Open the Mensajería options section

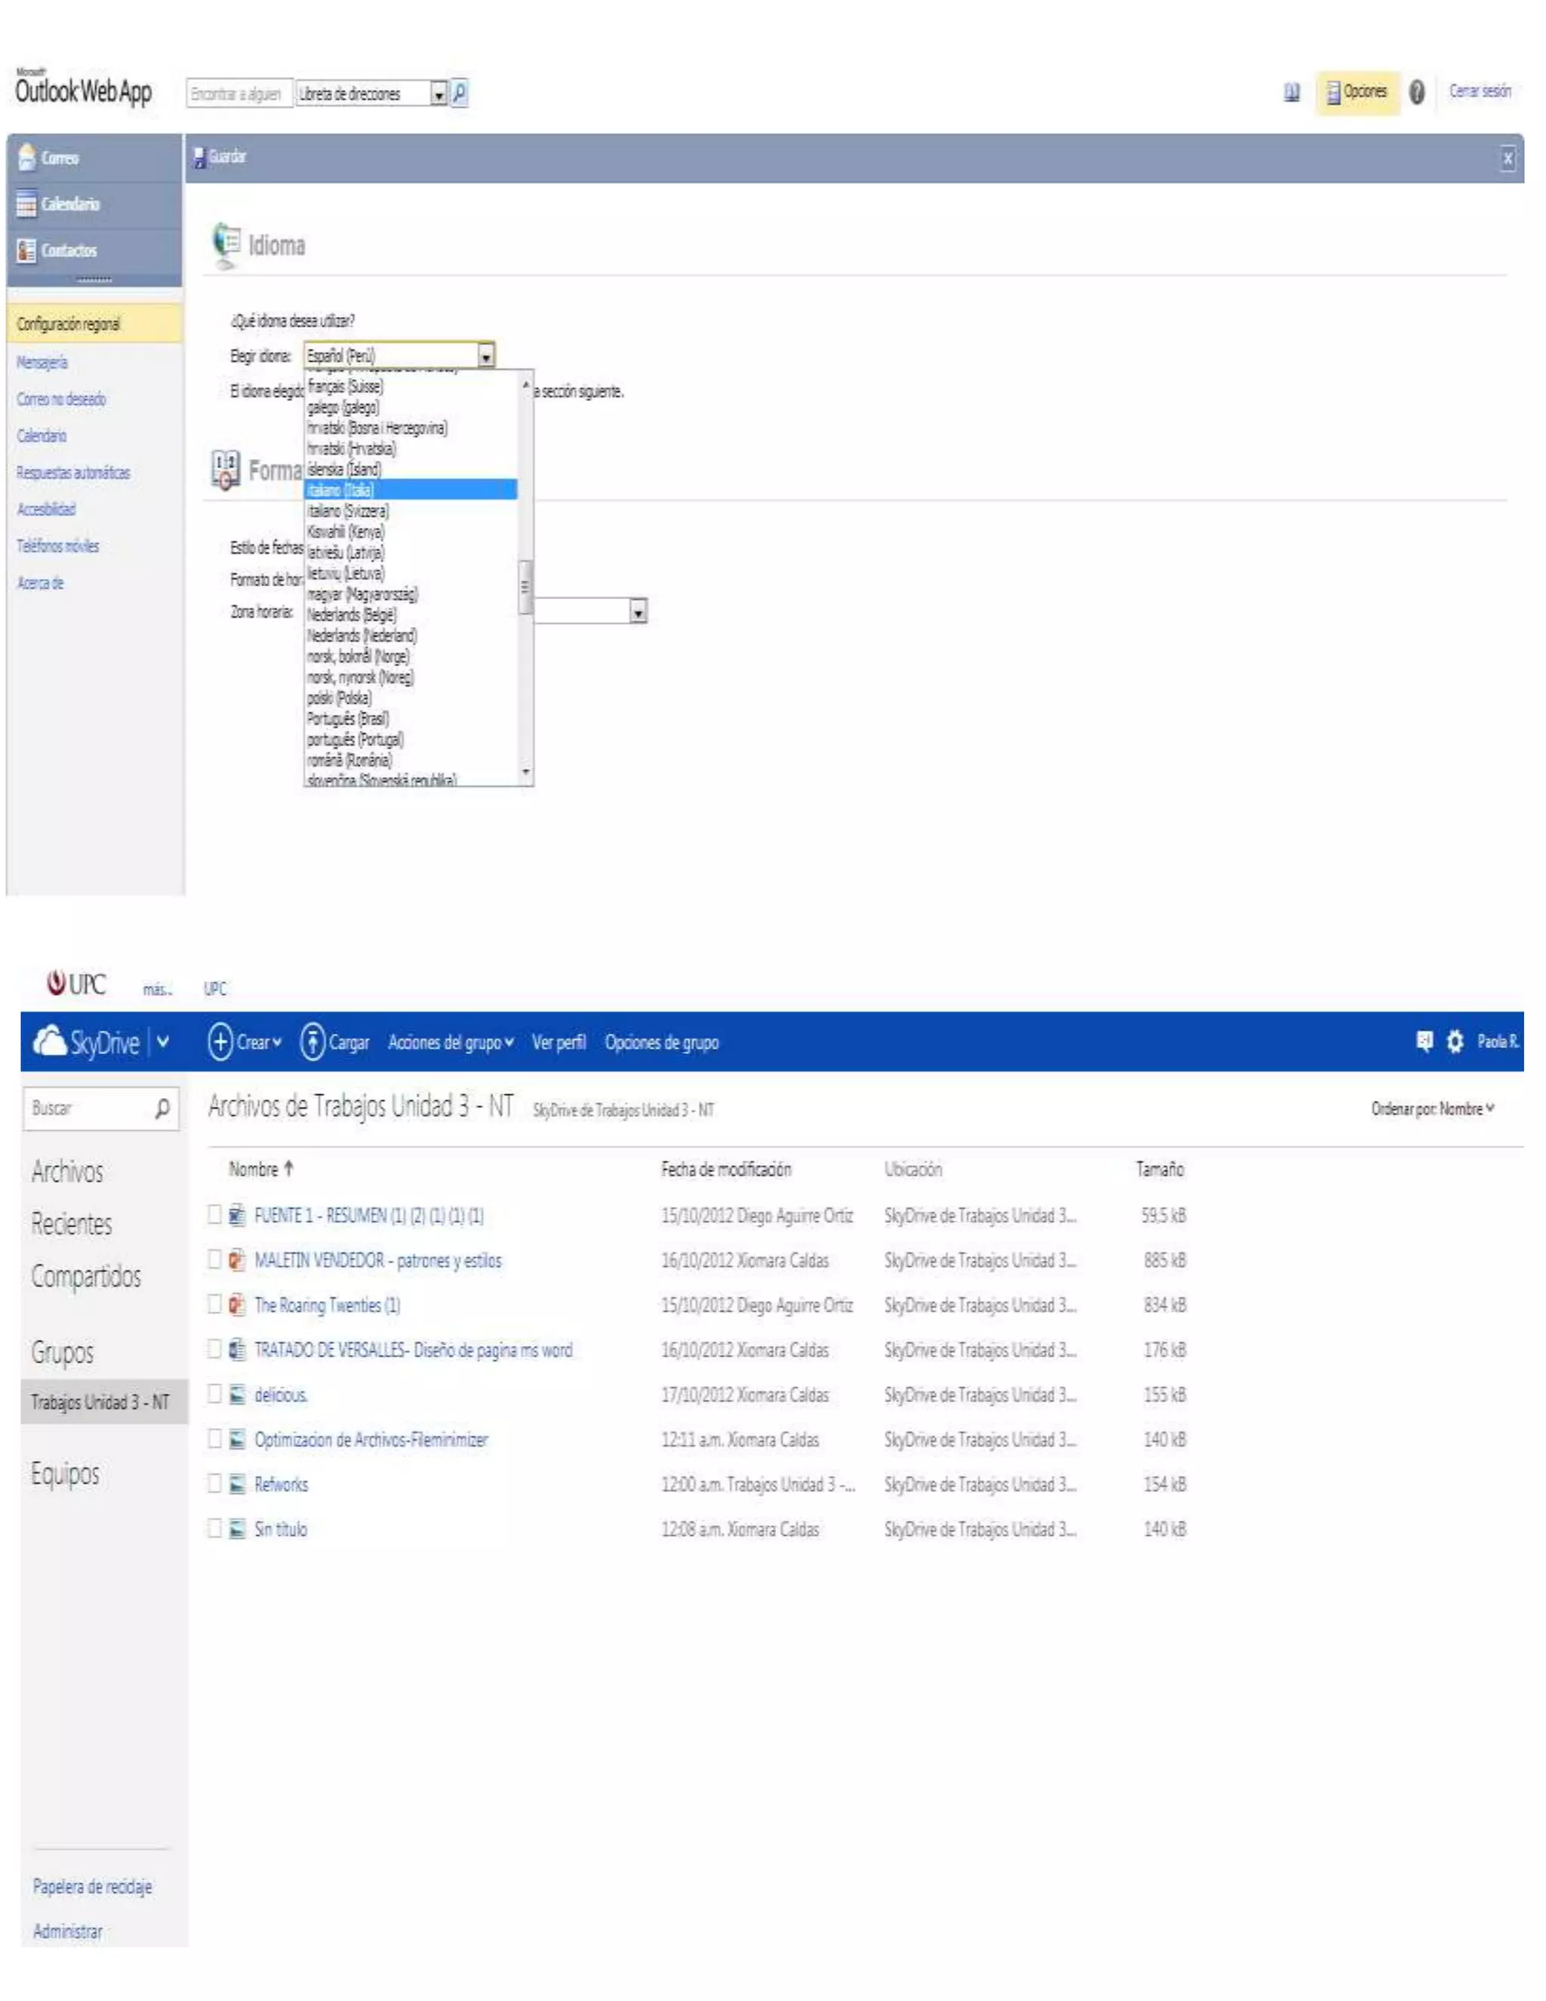(x=42, y=362)
